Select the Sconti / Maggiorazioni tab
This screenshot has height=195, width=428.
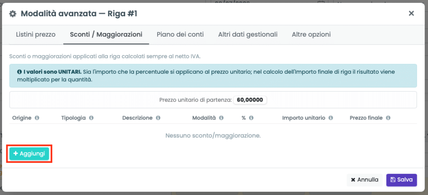pos(106,35)
